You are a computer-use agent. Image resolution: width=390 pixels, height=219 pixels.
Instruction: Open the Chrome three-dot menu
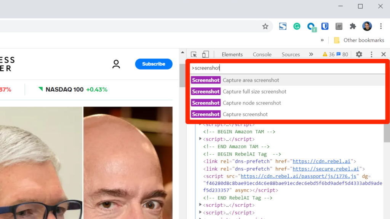click(x=381, y=26)
